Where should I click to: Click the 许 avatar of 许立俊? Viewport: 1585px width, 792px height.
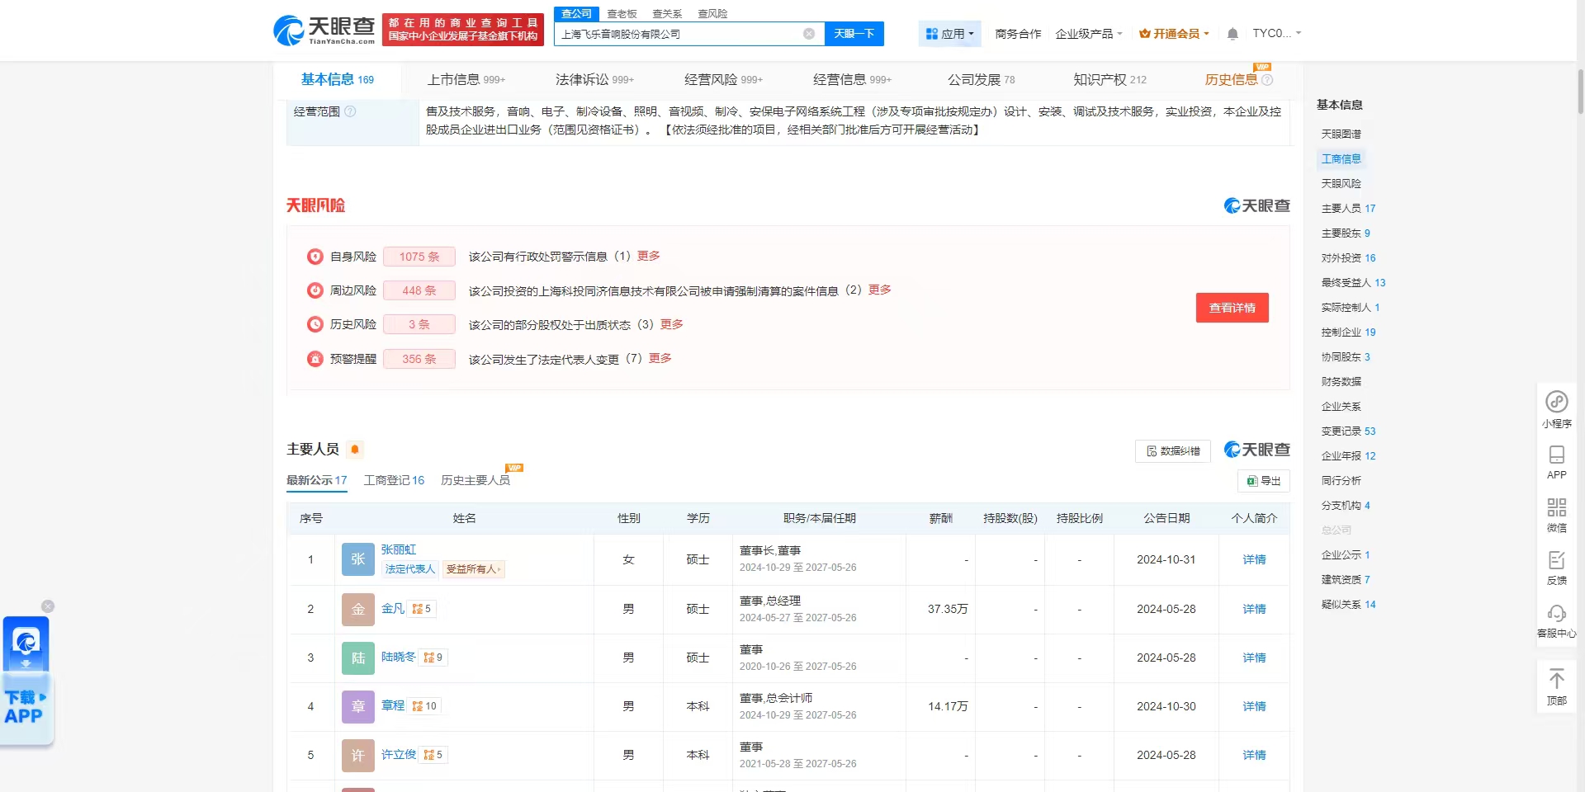358,756
